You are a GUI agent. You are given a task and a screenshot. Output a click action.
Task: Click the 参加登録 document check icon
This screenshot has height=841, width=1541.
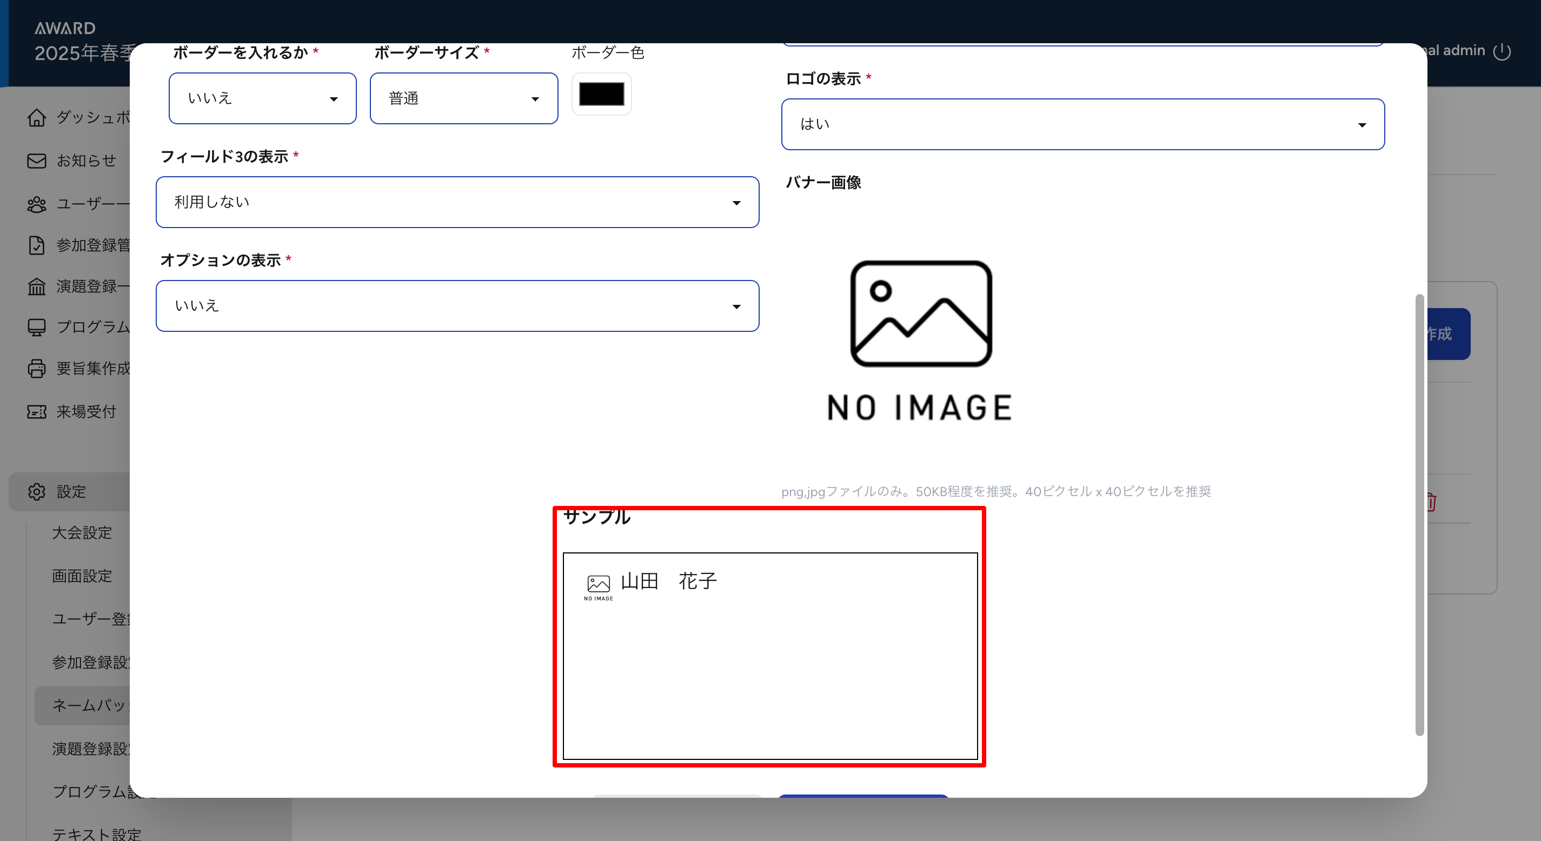click(x=36, y=245)
